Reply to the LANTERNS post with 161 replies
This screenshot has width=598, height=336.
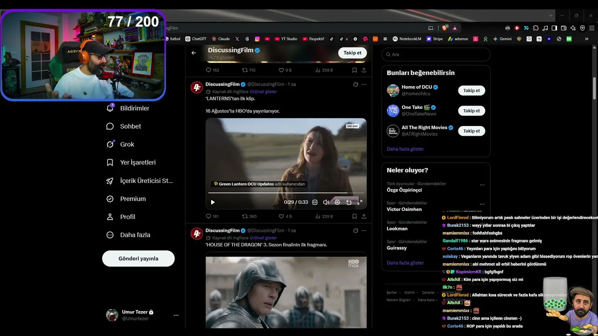[212, 216]
